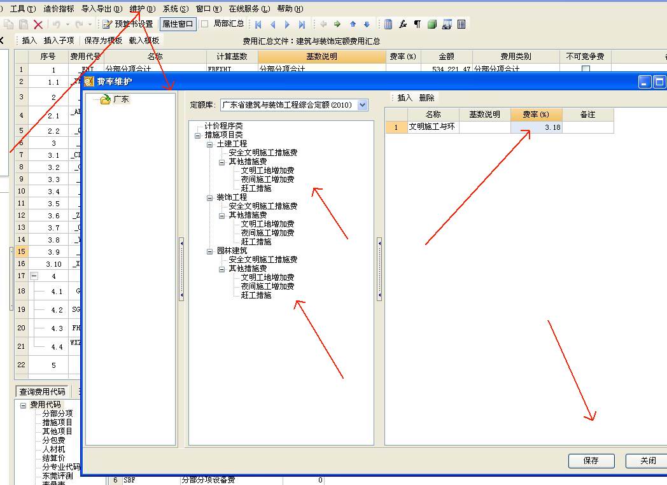Collapse the 措施项目类 tree node
This screenshot has height=485, width=667.
197,136
